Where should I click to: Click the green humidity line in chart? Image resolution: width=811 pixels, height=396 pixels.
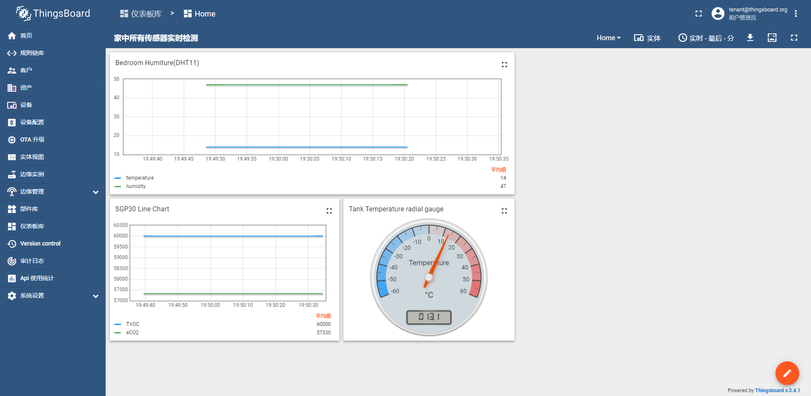307,85
